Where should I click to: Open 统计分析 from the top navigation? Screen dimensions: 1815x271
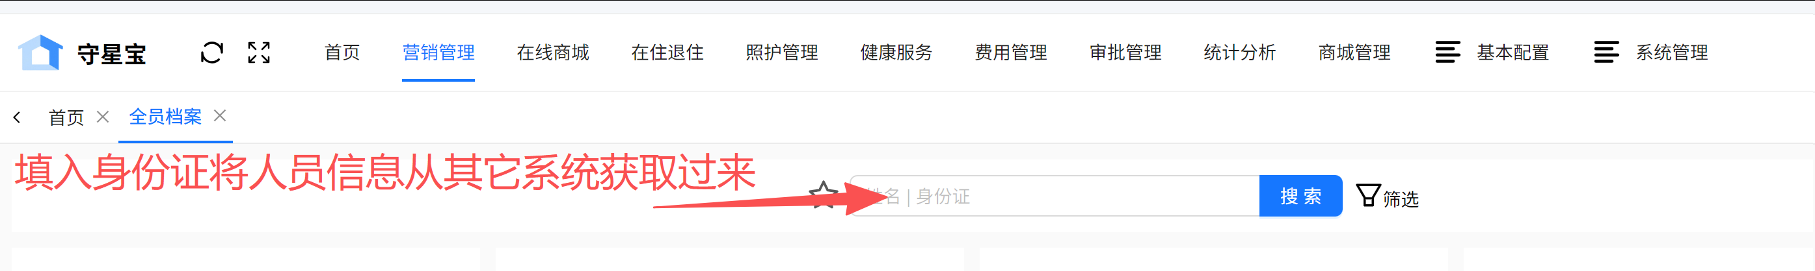click(x=1239, y=53)
